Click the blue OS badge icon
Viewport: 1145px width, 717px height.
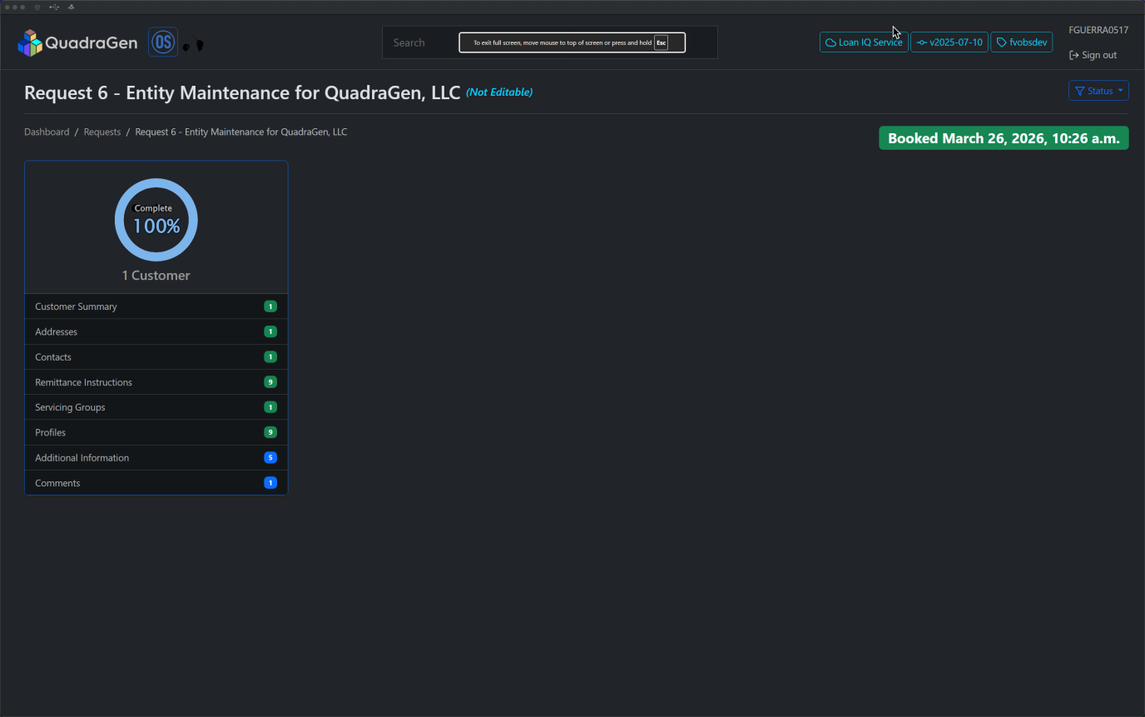(163, 42)
